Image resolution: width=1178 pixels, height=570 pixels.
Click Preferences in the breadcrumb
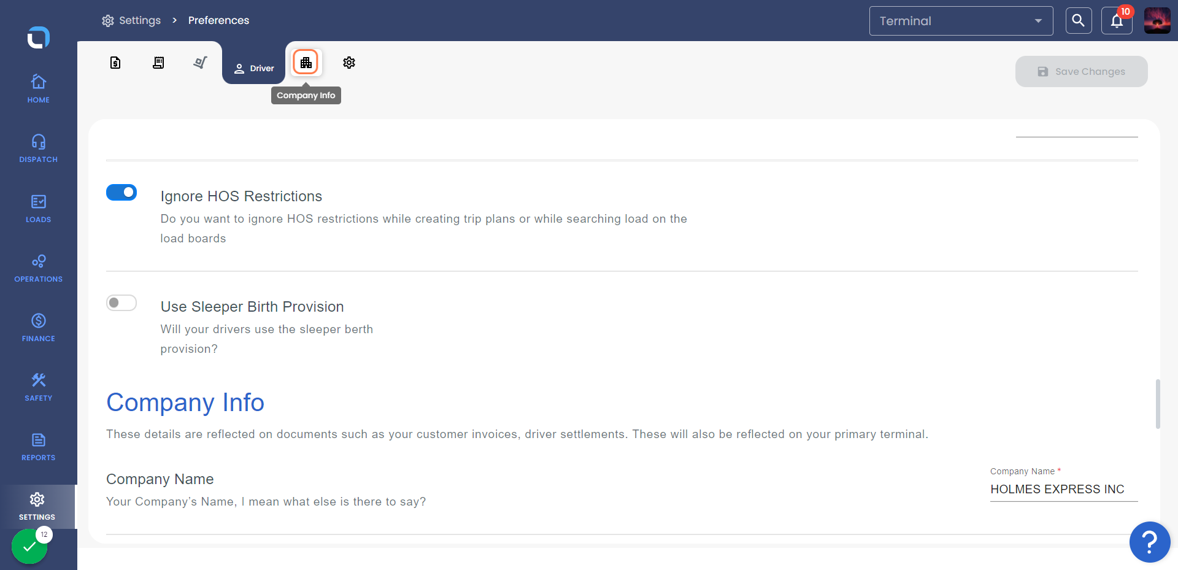tap(218, 20)
